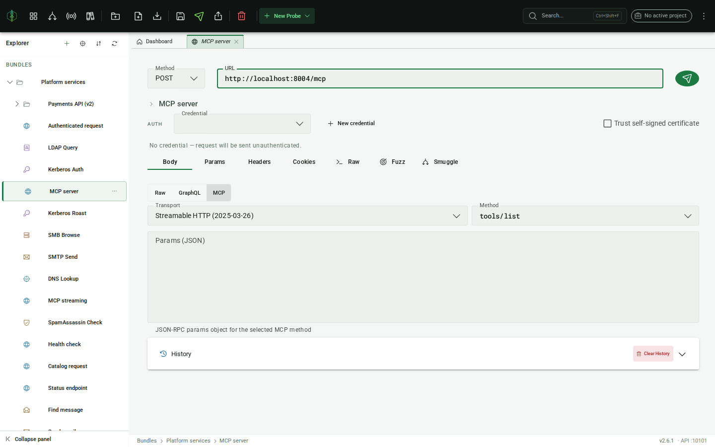Click the shield icon beside SpamAssassin Check
This screenshot has width=715, height=447.
(27, 322)
